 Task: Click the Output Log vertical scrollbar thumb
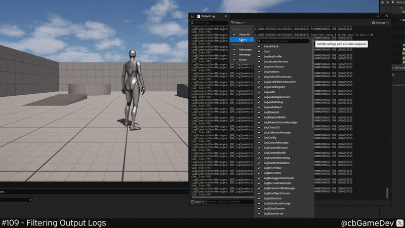click(387, 193)
